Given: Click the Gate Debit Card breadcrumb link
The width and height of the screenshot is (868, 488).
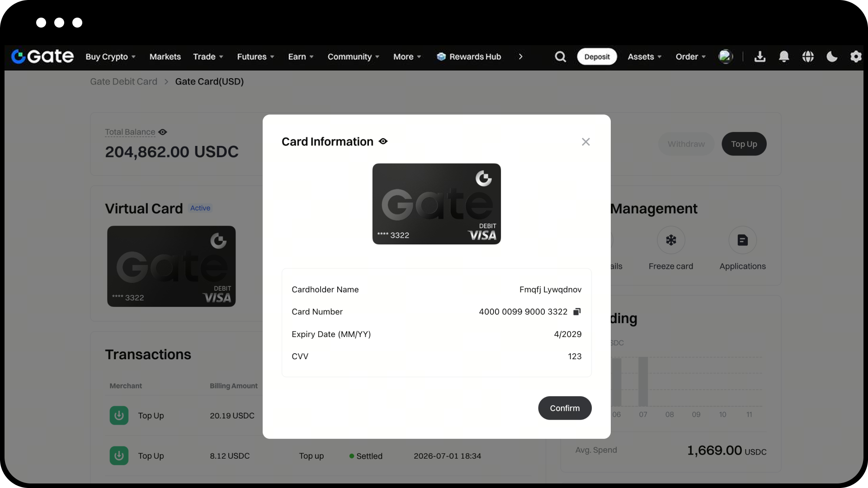Looking at the screenshot, I should click(123, 81).
